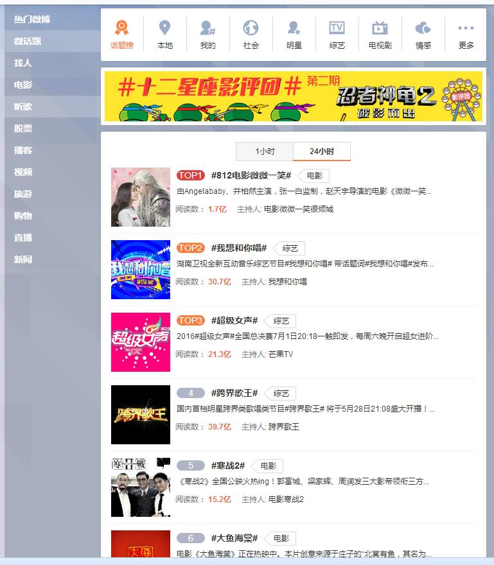The image size is (494, 565).
Task: Click the description starting 国内首档明星跨界
Action: [x=305, y=409]
